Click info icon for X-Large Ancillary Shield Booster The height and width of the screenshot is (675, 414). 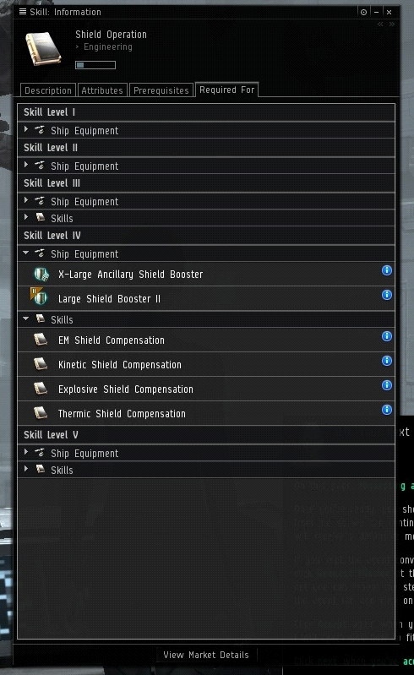(386, 270)
